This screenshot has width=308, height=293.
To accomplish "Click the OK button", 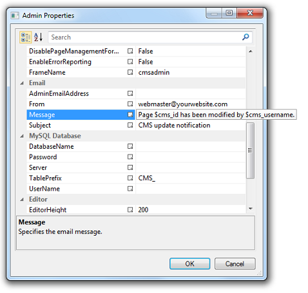I will [189, 263].
